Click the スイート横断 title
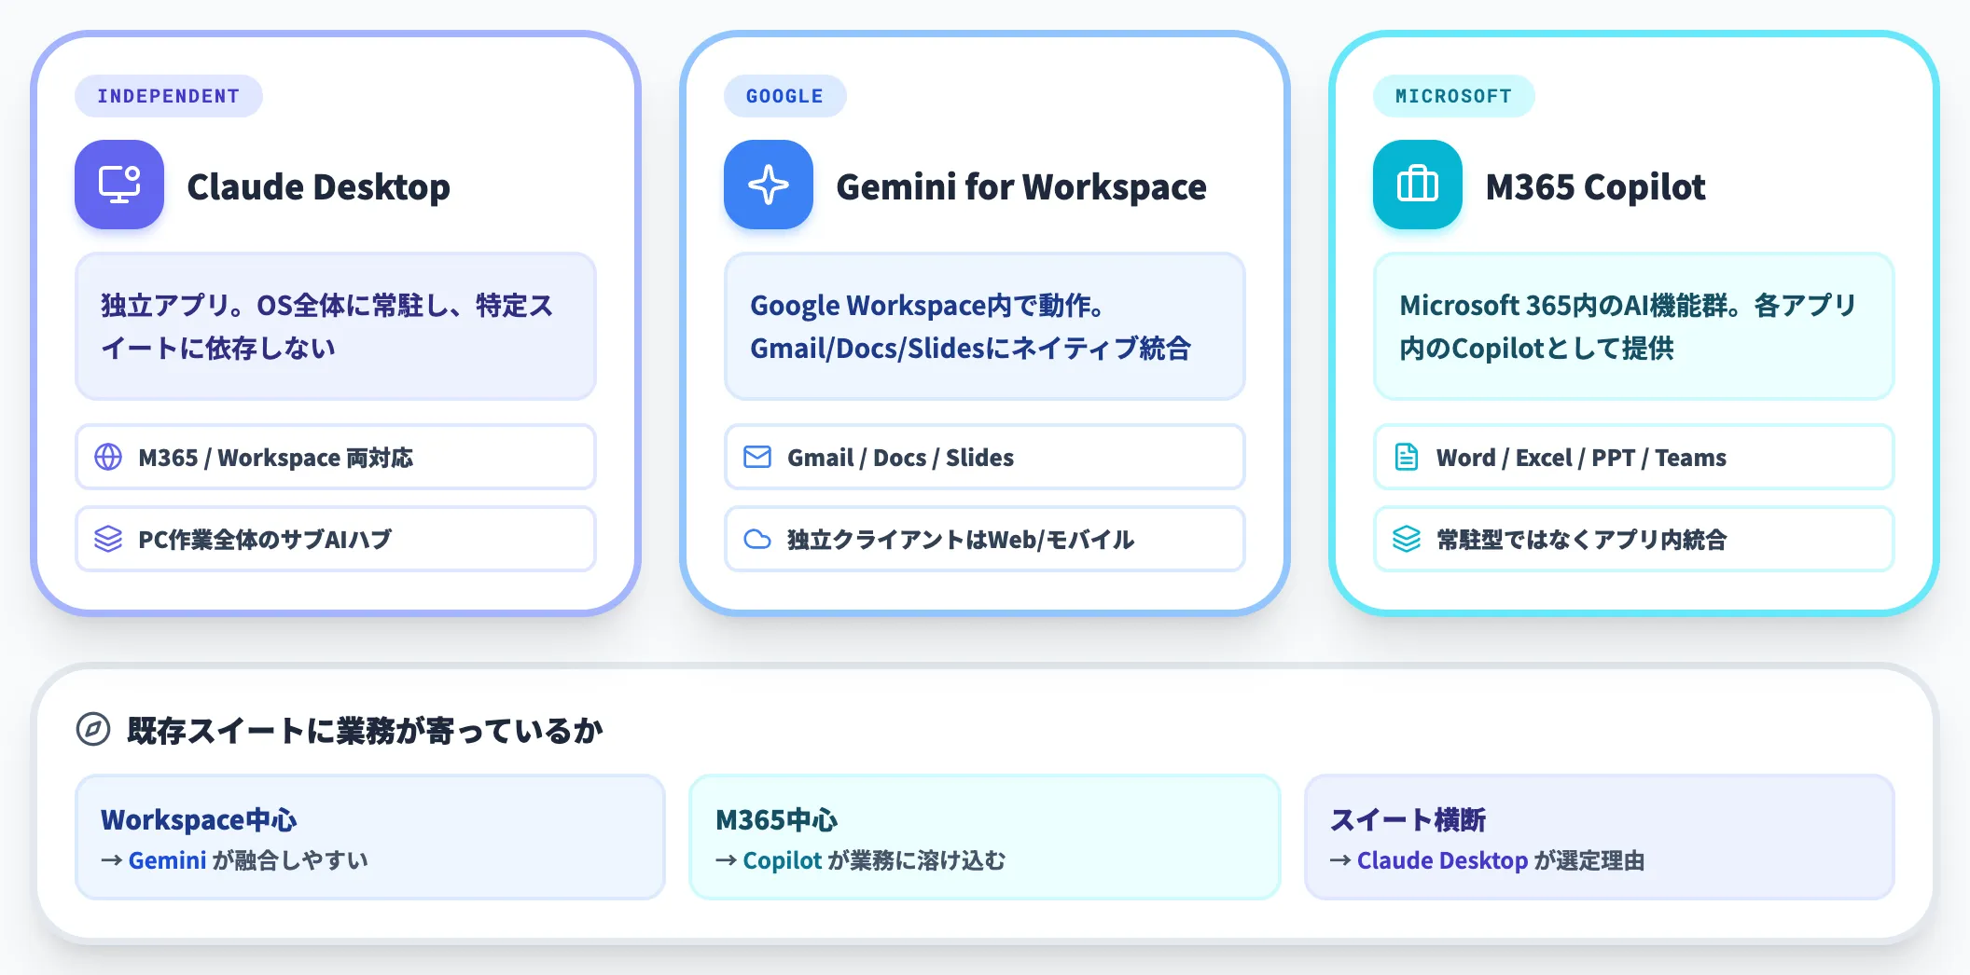This screenshot has height=975, width=1970. click(x=1408, y=819)
